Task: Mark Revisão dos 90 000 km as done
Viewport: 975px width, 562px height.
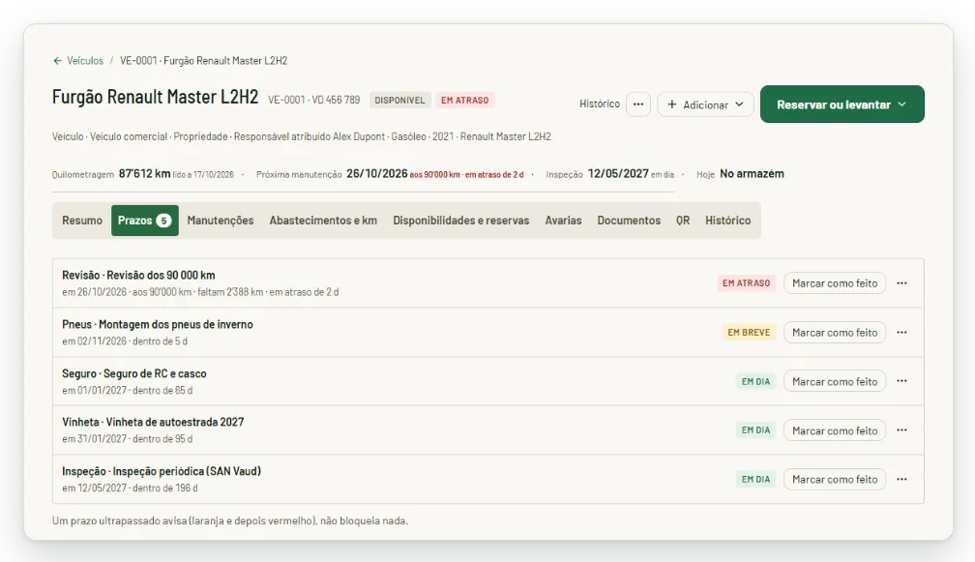Action: coord(835,283)
